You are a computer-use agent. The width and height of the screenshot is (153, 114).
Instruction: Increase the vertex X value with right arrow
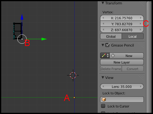click(141, 18)
